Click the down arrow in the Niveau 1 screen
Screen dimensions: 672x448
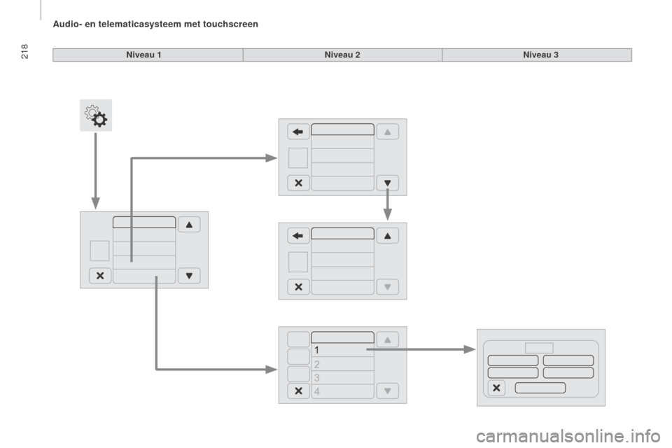point(189,276)
